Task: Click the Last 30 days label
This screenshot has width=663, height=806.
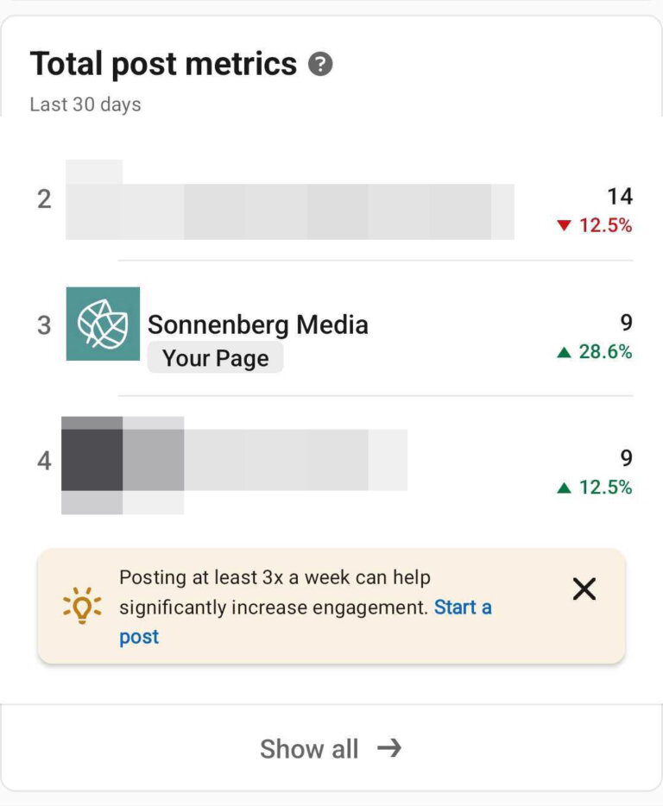Action: [x=85, y=104]
